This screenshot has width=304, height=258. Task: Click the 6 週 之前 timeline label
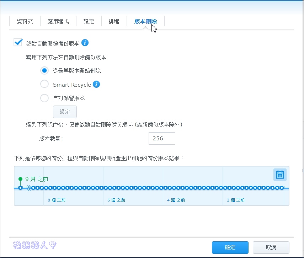click(116, 200)
